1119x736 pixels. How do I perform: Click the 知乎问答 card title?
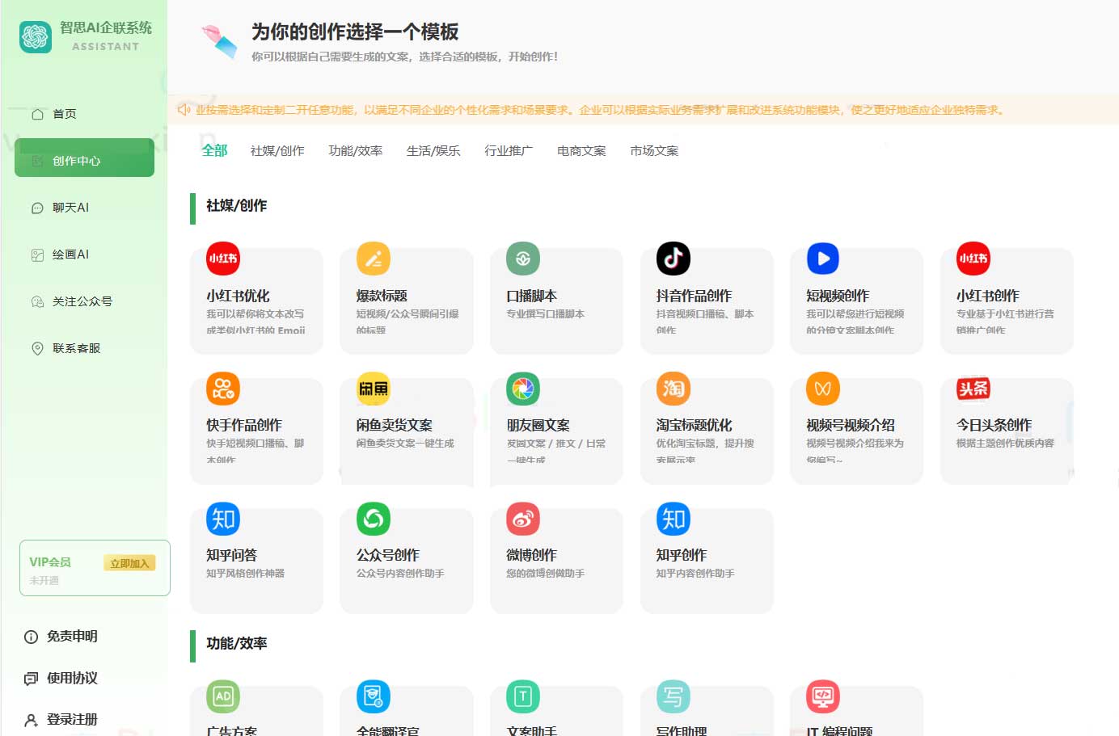(x=231, y=555)
